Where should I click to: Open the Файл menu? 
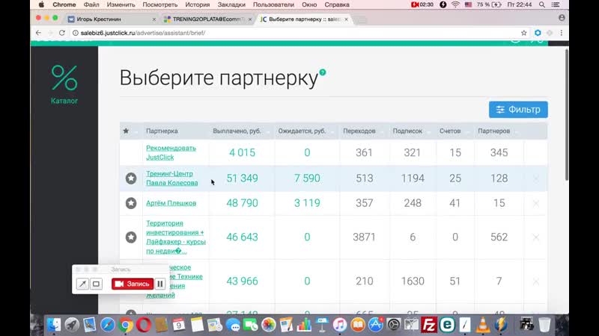pos(91,4)
